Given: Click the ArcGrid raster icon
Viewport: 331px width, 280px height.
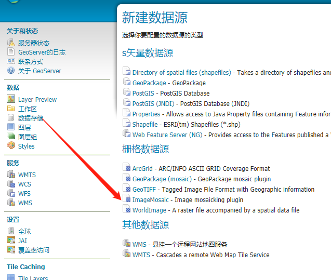Looking at the screenshot, I should 127,168.
